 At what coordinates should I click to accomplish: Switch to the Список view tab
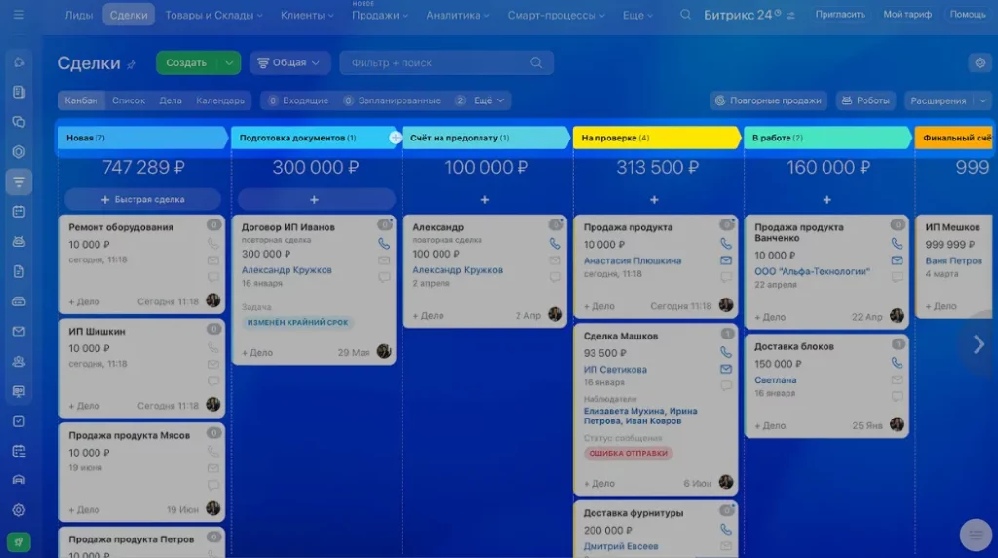(x=129, y=100)
